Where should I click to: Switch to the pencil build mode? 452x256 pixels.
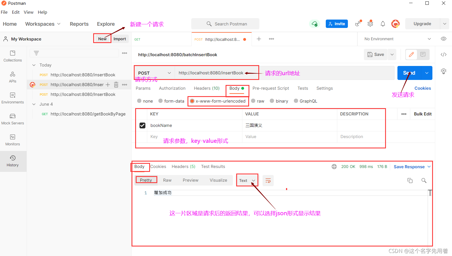[411, 54]
